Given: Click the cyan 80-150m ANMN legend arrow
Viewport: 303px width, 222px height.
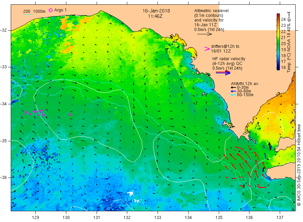Looking at the screenshot, I should 233,95.
